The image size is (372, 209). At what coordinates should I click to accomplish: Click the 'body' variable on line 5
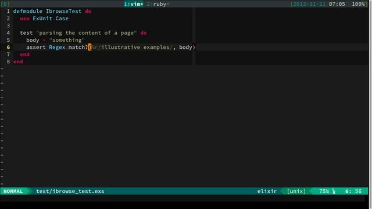pos(33,40)
